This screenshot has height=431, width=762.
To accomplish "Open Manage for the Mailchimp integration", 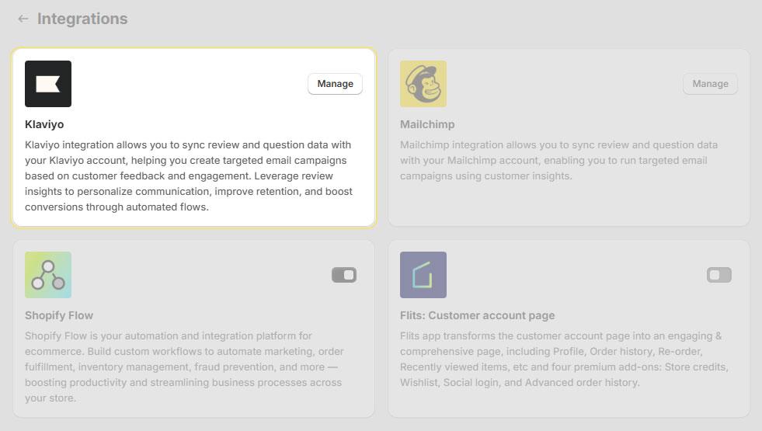I will point(710,84).
